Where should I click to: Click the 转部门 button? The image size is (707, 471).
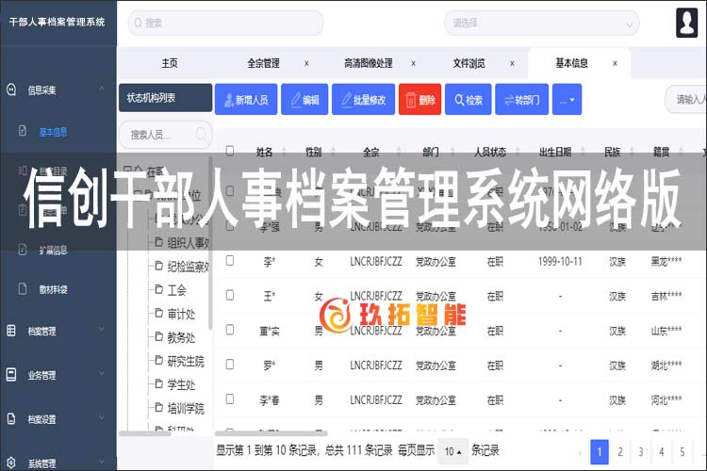coord(522,100)
